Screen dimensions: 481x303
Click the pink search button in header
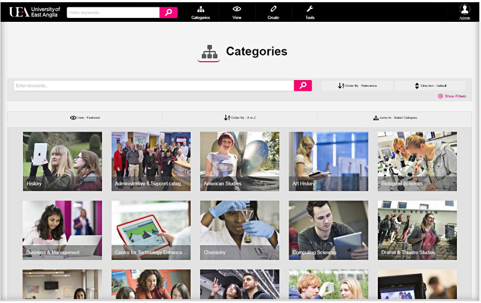click(168, 12)
